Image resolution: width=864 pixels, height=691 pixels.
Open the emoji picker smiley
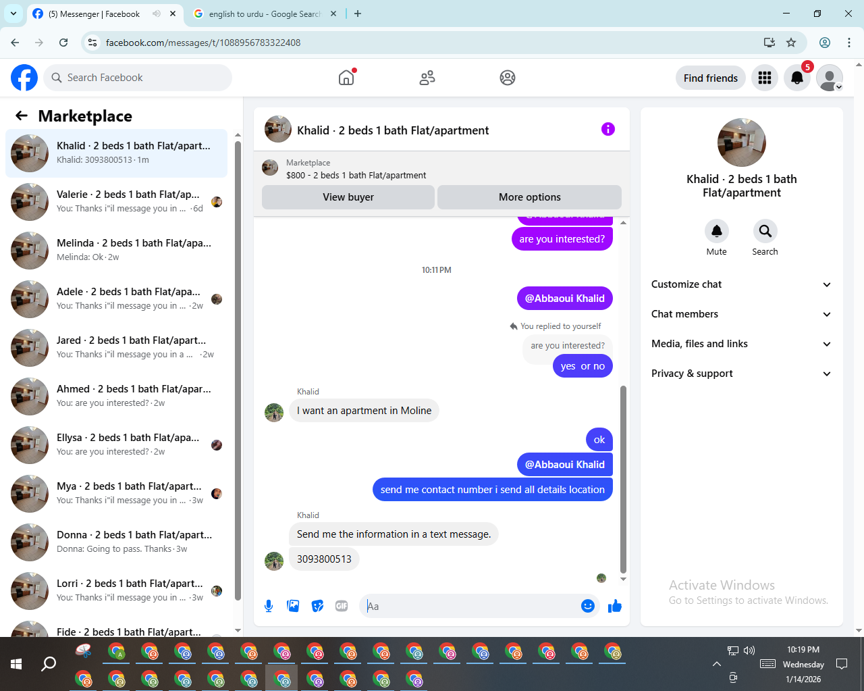point(588,606)
